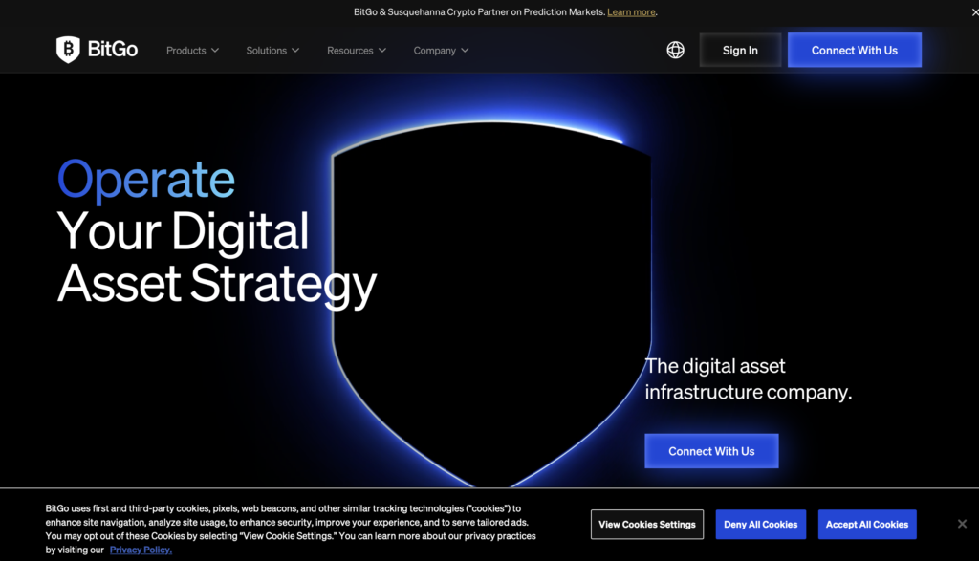Open the Solutions menu label
979x561 pixels.
pyautogui.click(x=266, y=51)
